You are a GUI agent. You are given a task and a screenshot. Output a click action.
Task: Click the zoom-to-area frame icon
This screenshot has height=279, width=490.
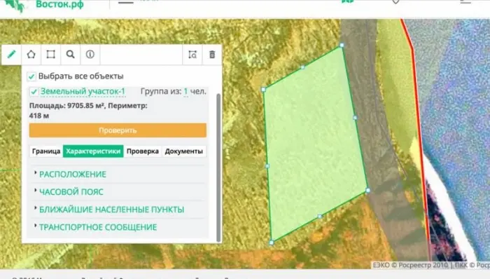(192, 55)
